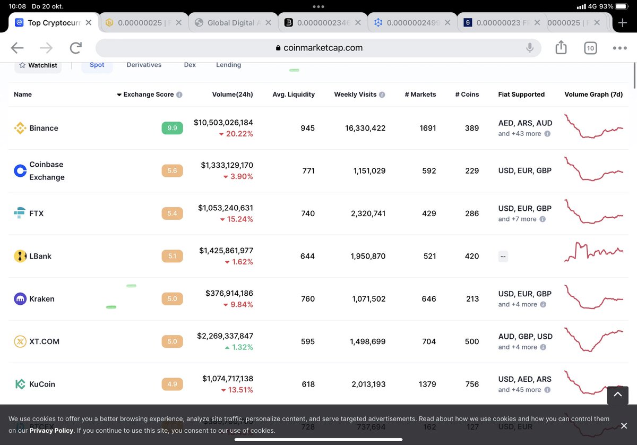Click info icon next to KuCoin +45 more
This screenshot has width=637, height=445.
click(x=547, y=390)
